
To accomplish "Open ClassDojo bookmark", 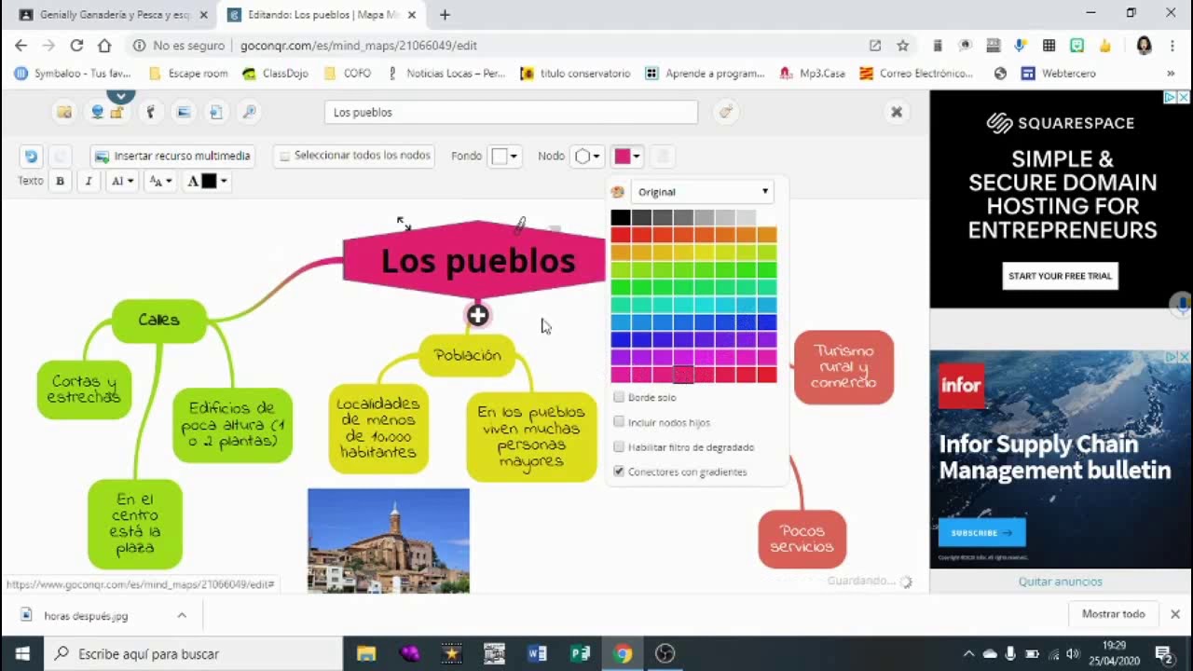I will pyautogui.click(x=275, y=74).
